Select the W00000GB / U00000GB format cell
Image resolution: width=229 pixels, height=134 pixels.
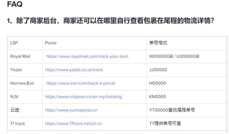187,56
